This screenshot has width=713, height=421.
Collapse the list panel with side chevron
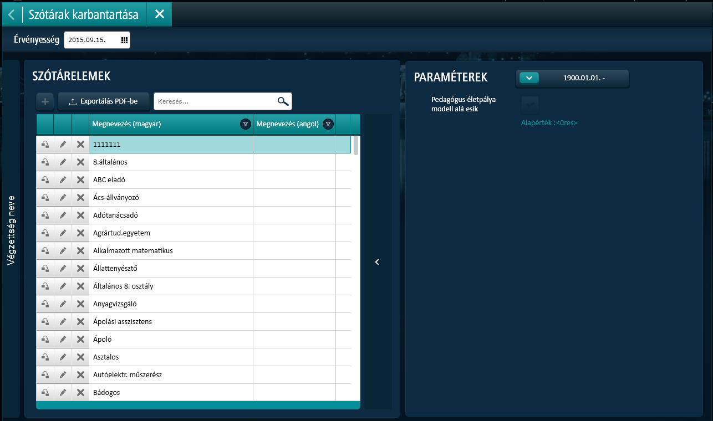click(x=377, y=262)
